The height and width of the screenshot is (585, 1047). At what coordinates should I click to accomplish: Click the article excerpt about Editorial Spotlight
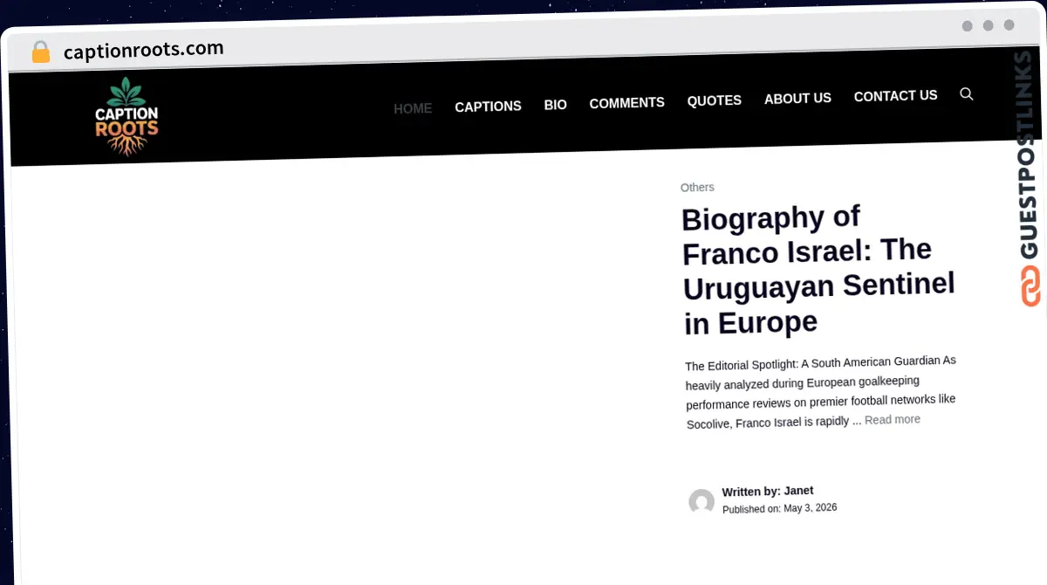820,392
